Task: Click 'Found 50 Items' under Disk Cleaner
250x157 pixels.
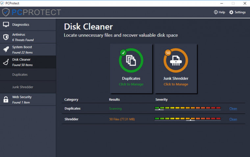Action: click(22, 65)
